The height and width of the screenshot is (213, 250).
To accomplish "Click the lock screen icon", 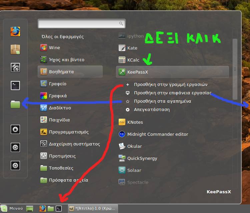I will tap(15, 129).
